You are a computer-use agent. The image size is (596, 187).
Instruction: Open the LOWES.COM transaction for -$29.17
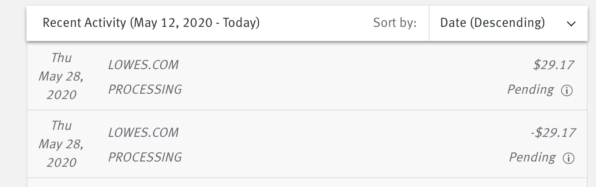(x=143, y=133)
